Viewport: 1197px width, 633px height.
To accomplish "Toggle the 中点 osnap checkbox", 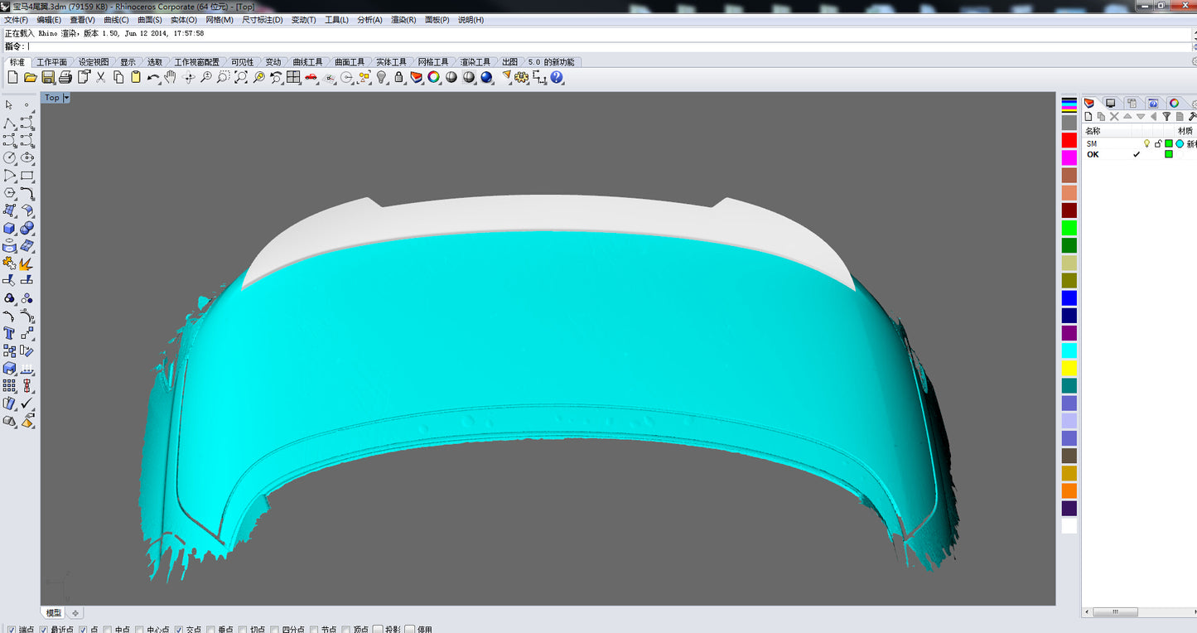I will 109,630.
